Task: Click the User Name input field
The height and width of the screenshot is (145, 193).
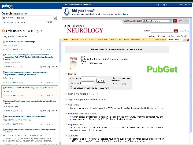Action: click(88, 78)
